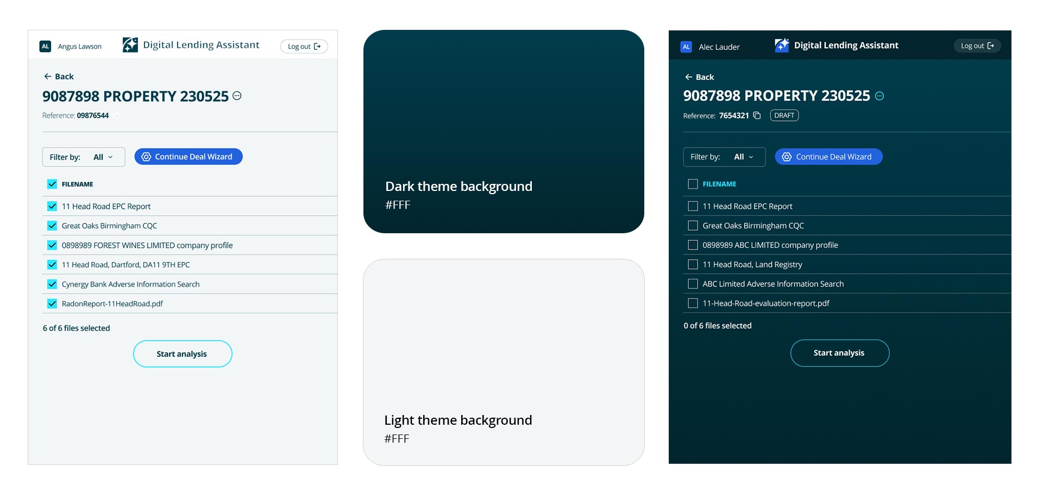1043x492 pixels.
Task: Select the Dark theme background swatch
Action: [x=504, y=131]
